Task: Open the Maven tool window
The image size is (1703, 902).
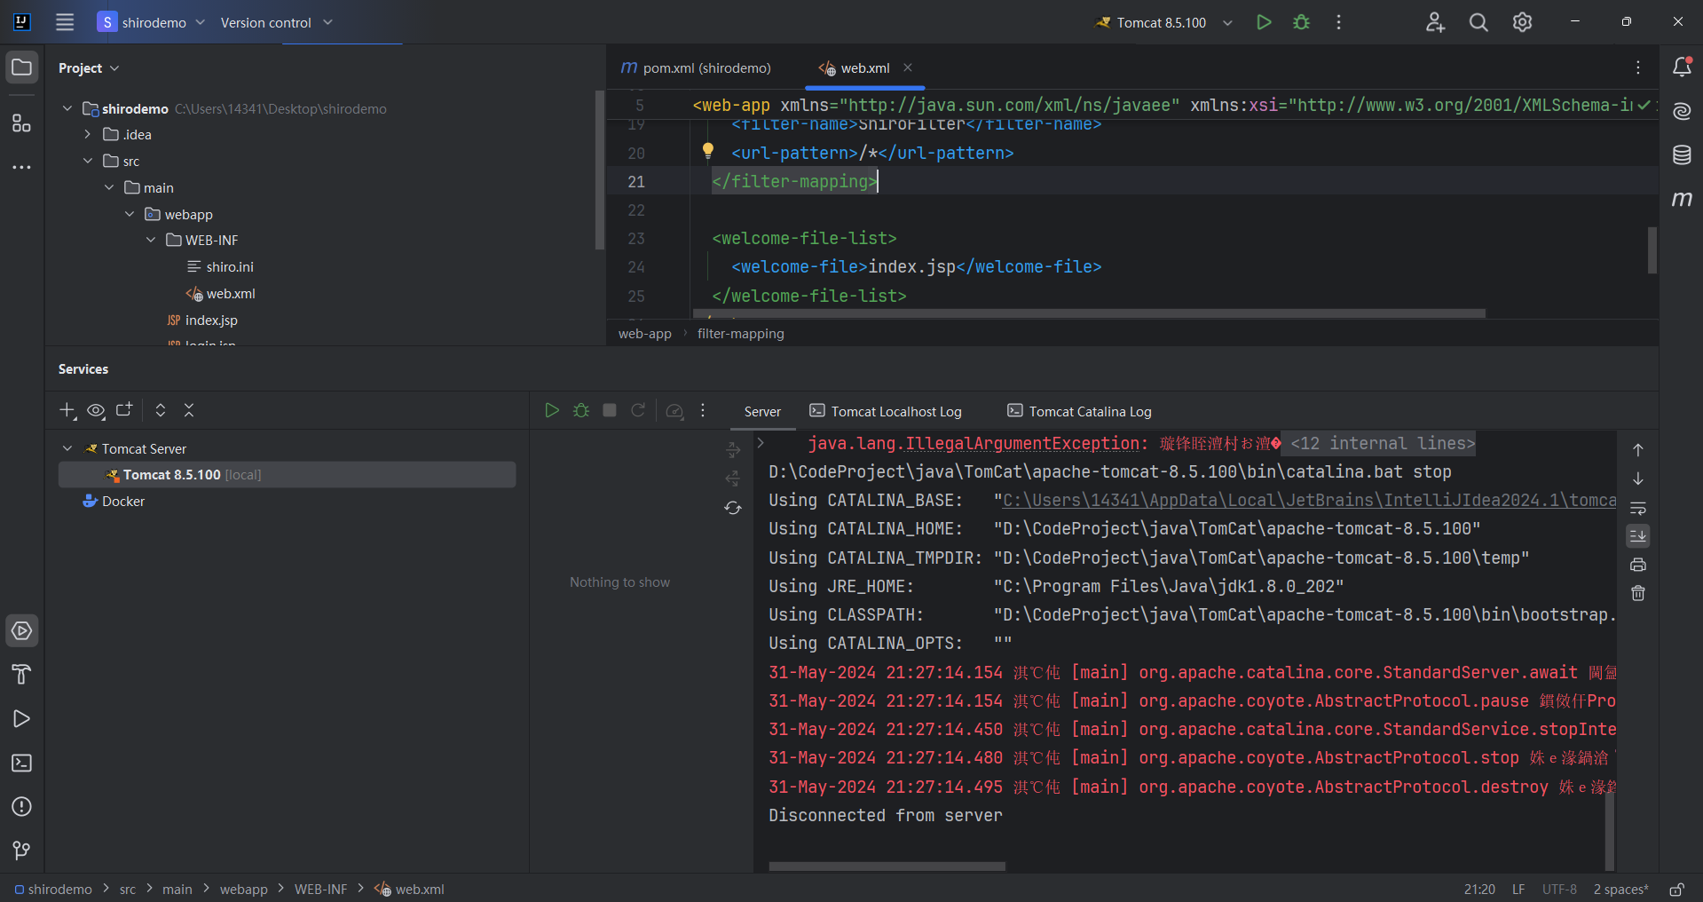Action: [1682, 199]
